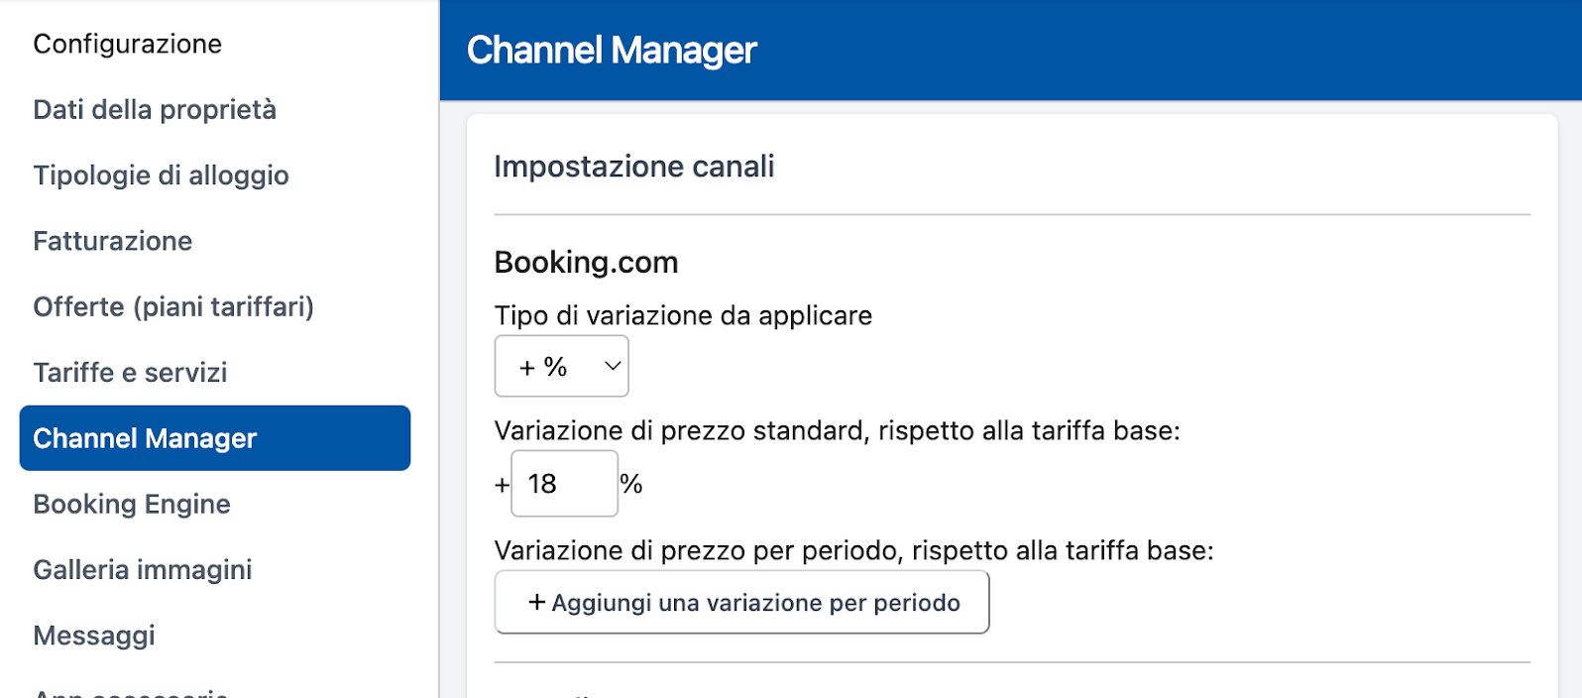Open Galleria immagini from the sidebar

click(143, 570)
